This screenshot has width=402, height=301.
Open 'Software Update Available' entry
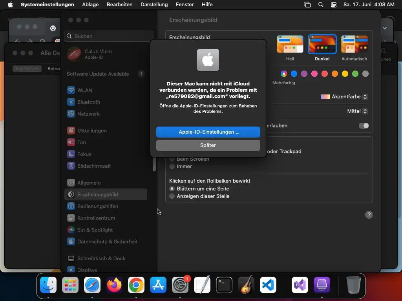[x=106, y=74]
